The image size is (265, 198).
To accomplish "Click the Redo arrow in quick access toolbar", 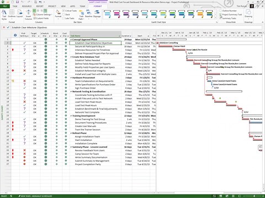I will click(x=29, y=2).
